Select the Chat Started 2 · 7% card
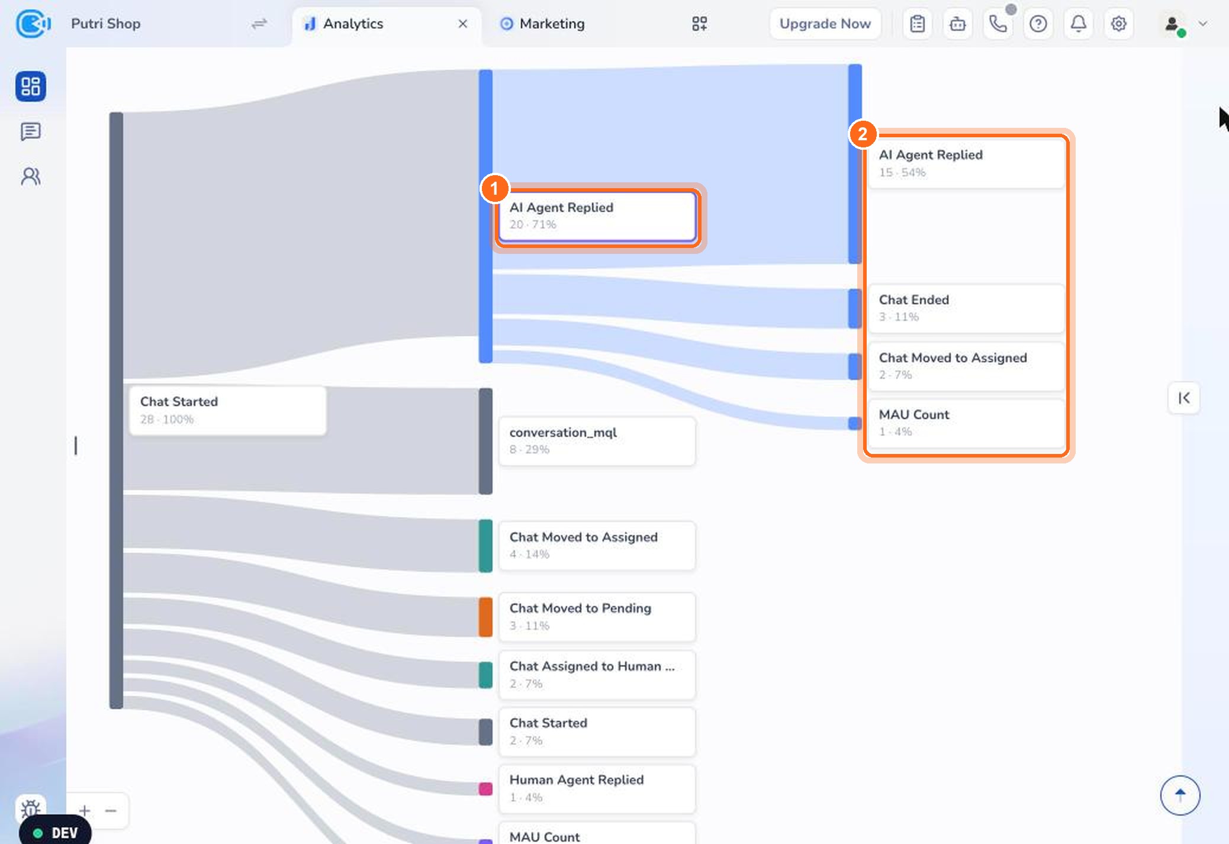Image resolution: width=1229 pixels, height=844 pixels. coord(597,732)
